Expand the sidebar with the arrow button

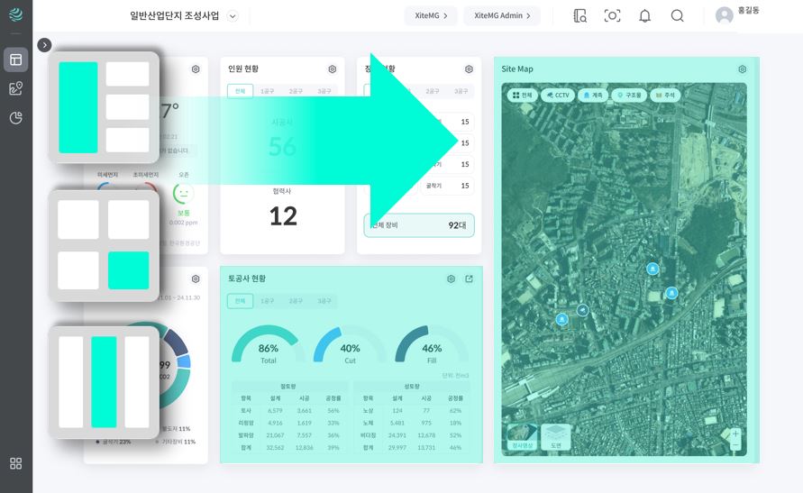tap(44, 45)
